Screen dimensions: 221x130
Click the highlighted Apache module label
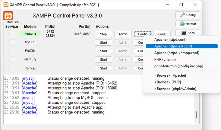[x=30, y=34]
